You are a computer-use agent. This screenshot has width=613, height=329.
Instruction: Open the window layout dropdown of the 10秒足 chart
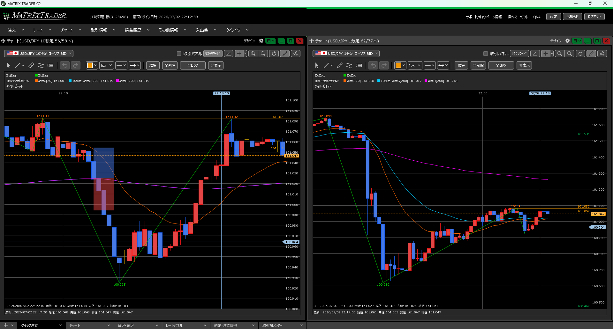(x=270, y=41)
